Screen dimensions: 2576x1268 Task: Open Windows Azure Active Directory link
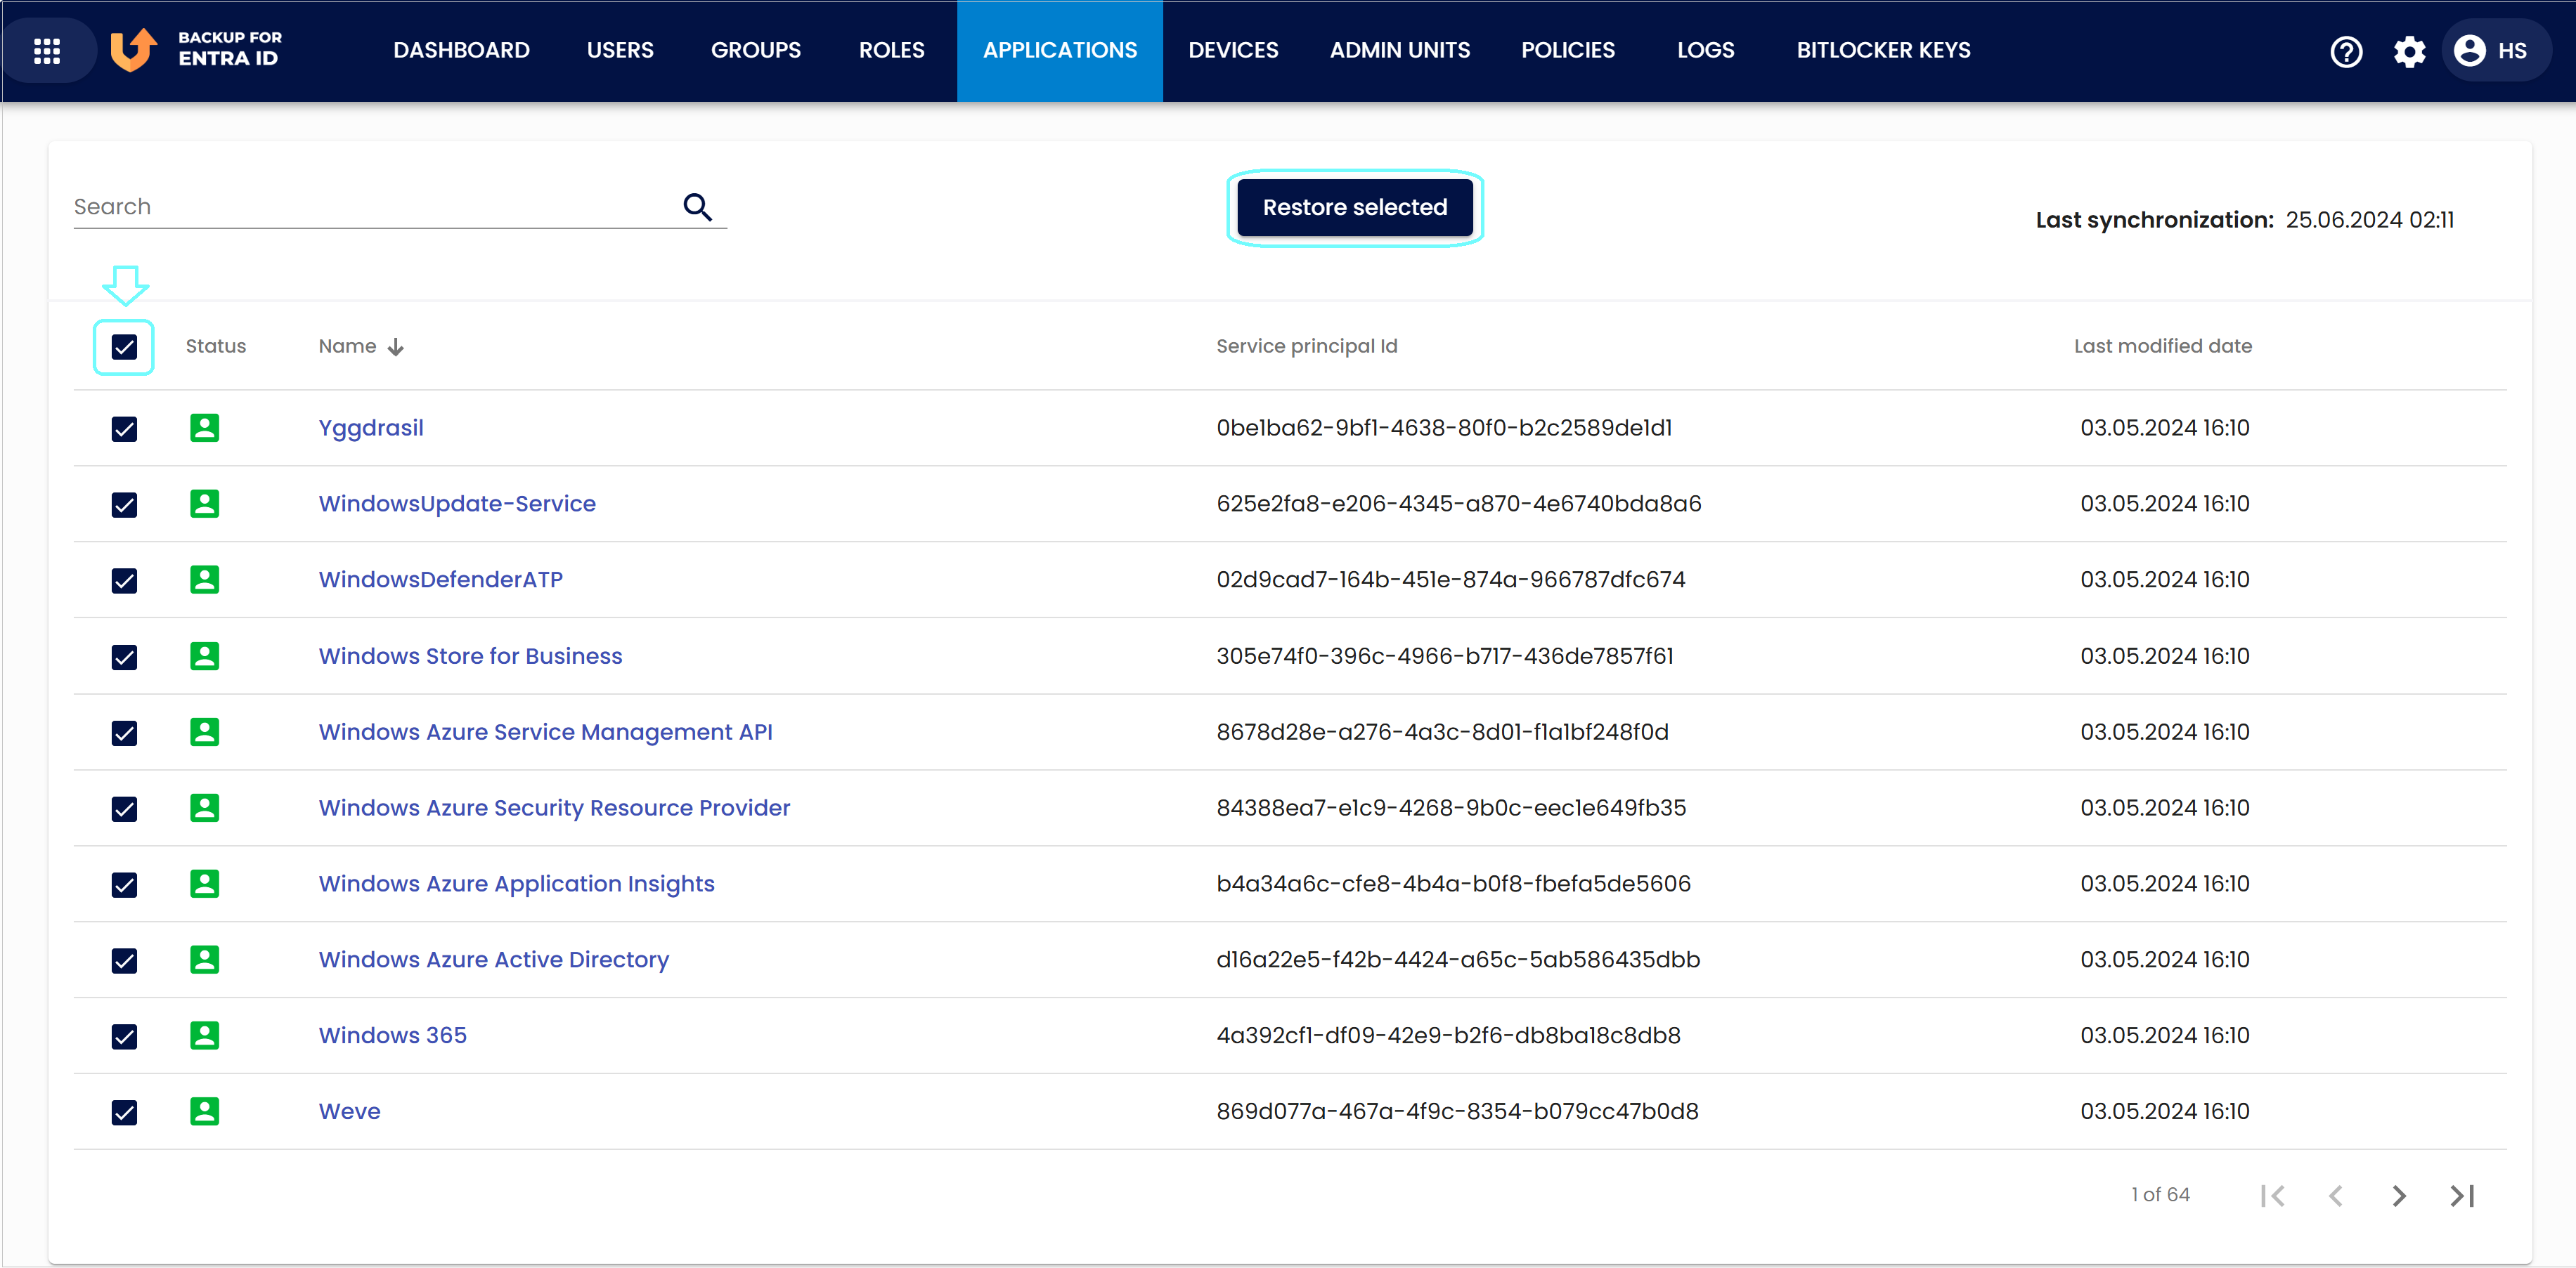coord(494,959)
